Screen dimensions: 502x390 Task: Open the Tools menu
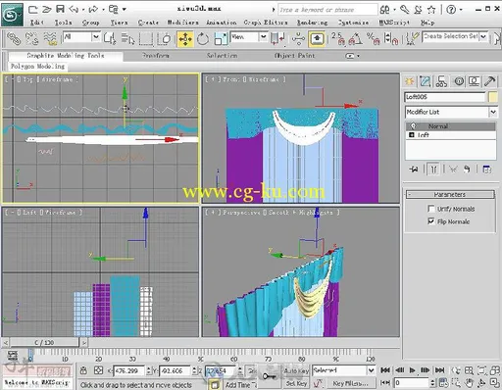coord(63,23)
